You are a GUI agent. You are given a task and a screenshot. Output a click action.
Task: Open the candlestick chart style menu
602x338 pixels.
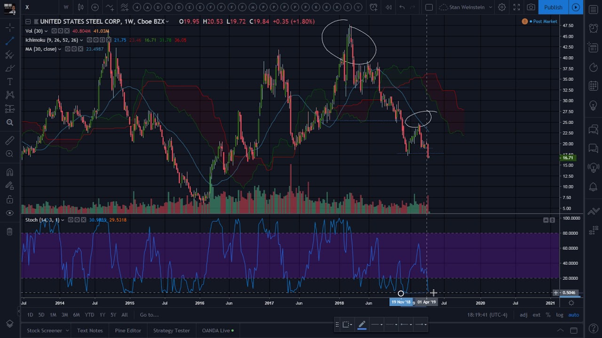point(80,7)
